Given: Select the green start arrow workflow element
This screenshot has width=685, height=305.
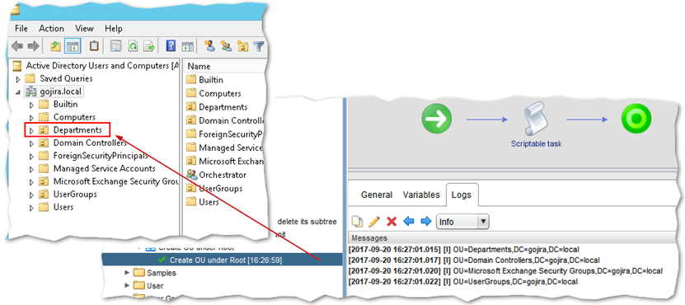Looking at the screenshot, I should click(x=437, y=119).
